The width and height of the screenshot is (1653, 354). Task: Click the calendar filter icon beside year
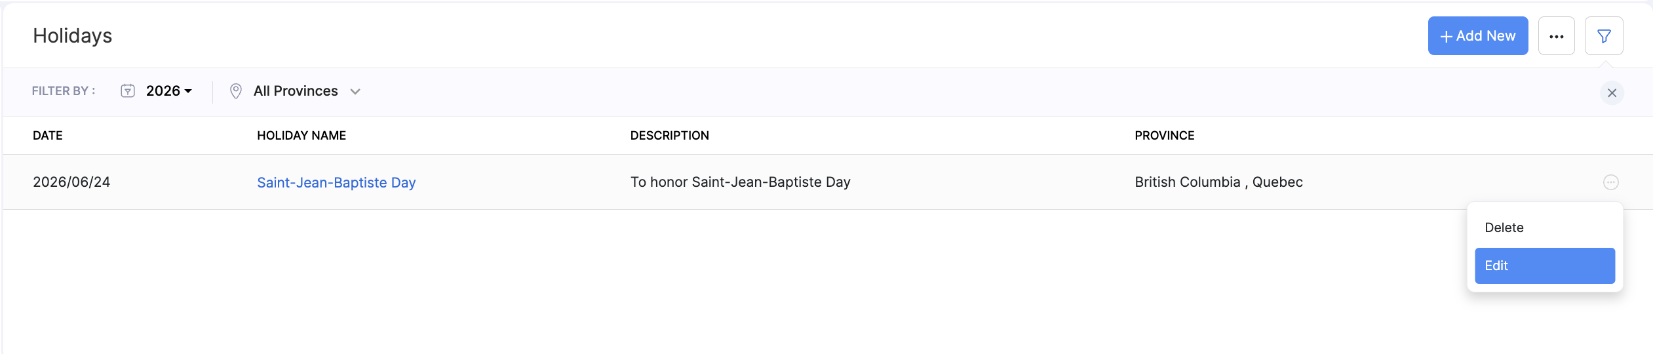pos(128,91)
